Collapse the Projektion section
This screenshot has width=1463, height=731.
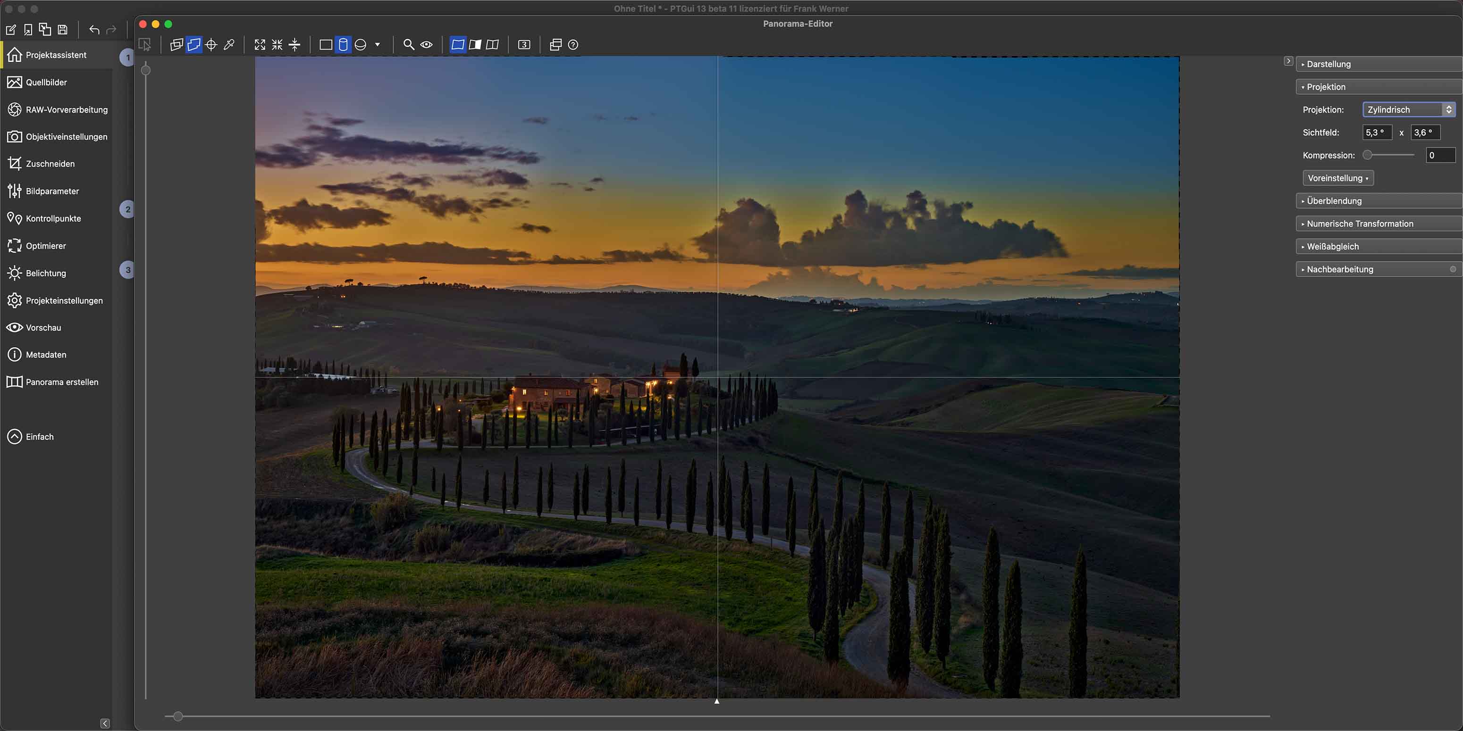[x=1379, y=87]
